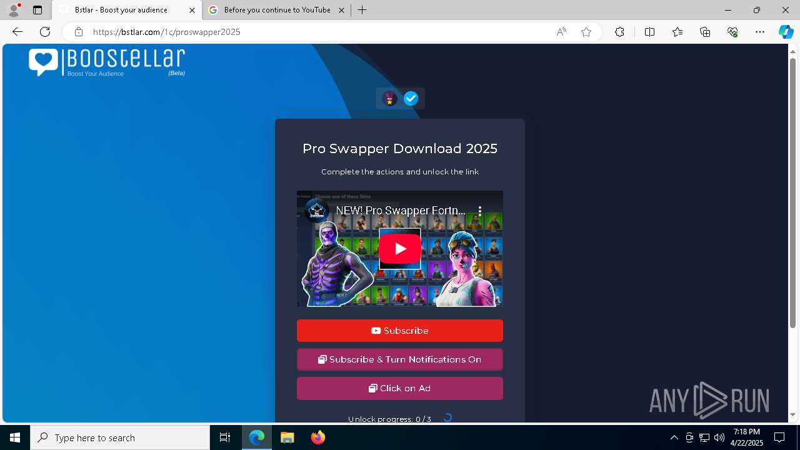The image size is (800, 450).
Task: Click the blue verified checkmark badge
Action: 411,99
